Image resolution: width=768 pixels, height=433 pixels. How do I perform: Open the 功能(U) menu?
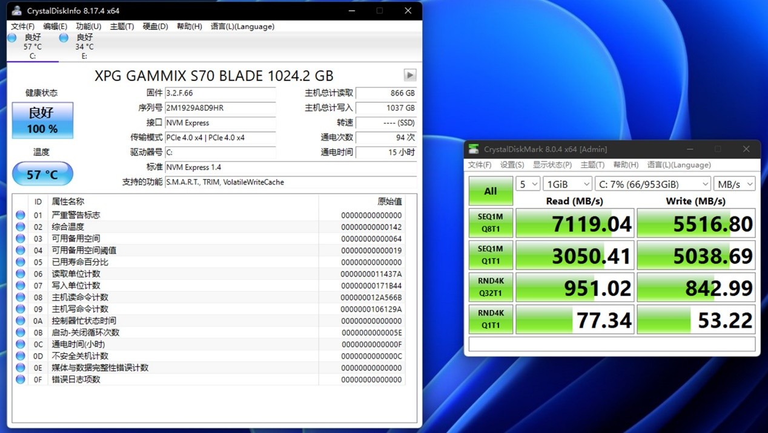coord(88,27)
